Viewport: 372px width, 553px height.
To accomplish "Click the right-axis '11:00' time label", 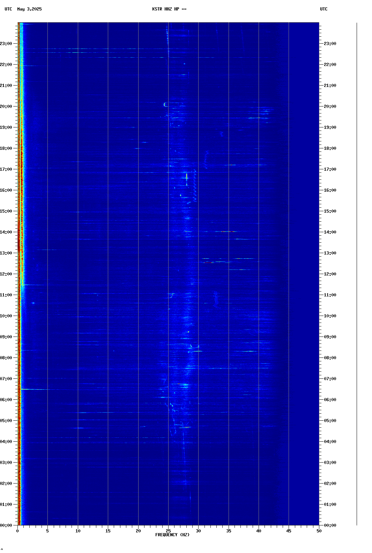I will click(x=330, y=295).
